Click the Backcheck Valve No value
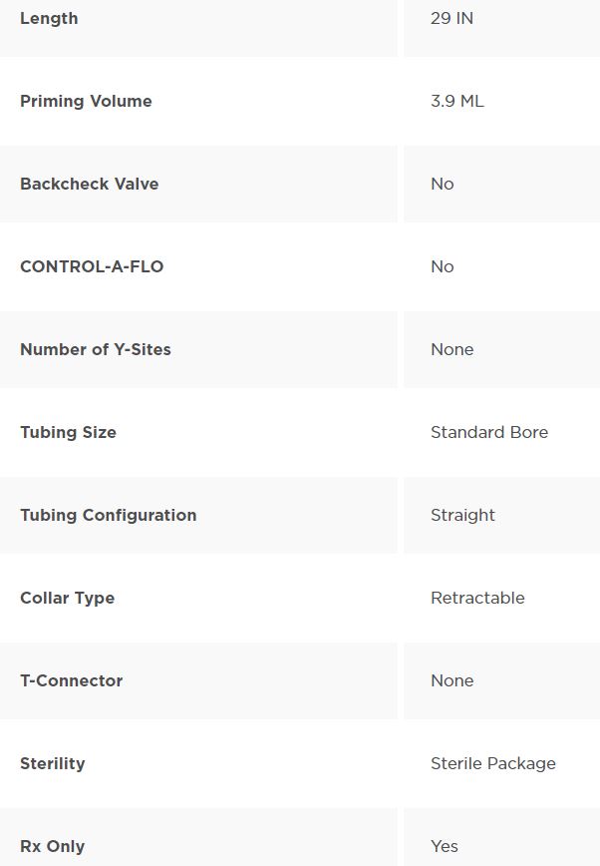Image resolution: width=600 pixels, height=866 pixels. 443,184
